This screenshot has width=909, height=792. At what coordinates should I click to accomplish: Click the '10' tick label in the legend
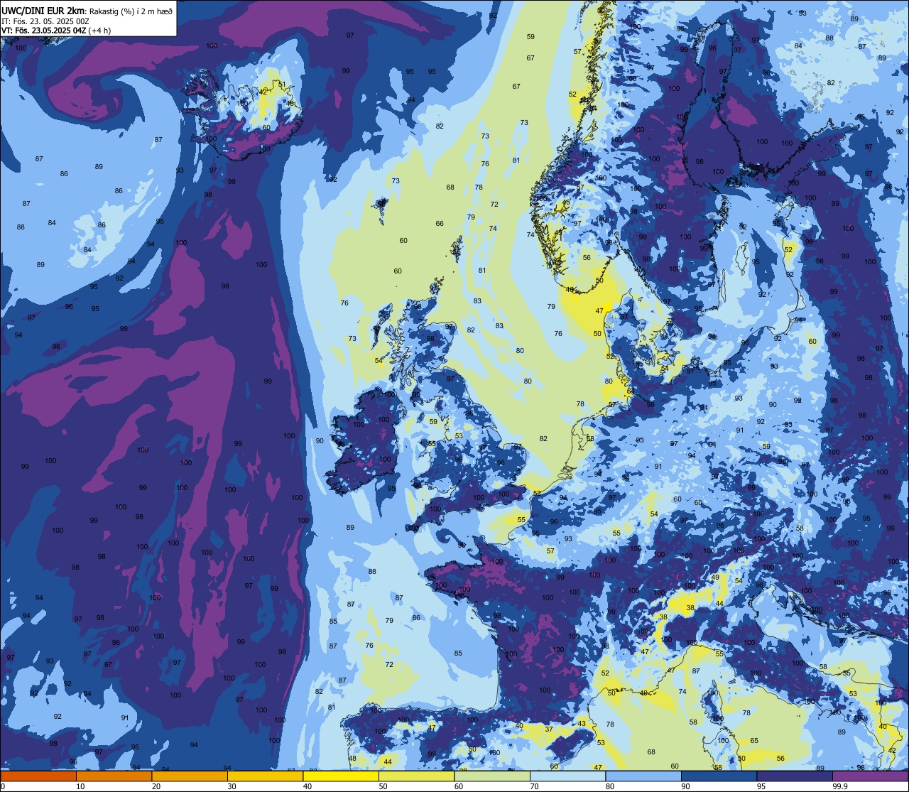[x=80, y=786]
